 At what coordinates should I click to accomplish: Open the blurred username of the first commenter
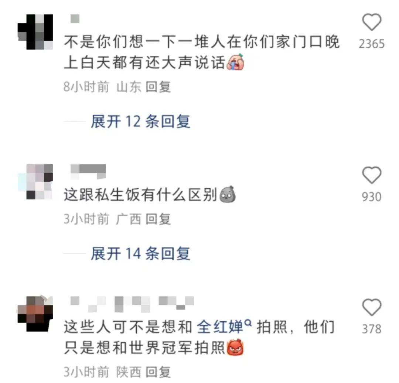[x=75, y=19]
